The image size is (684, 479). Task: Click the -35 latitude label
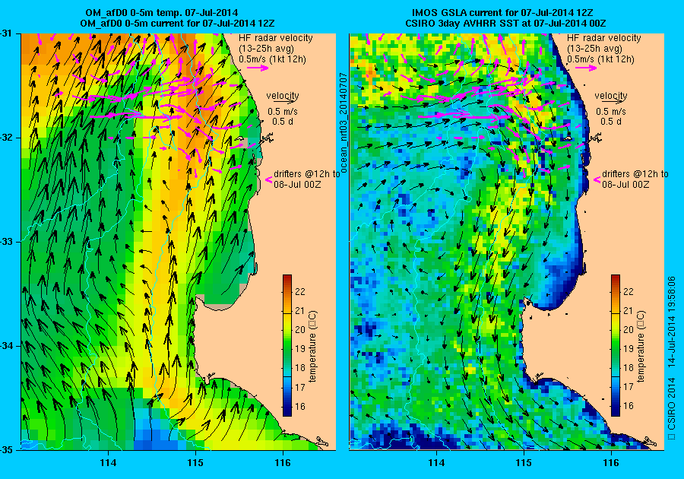(7, 450)
